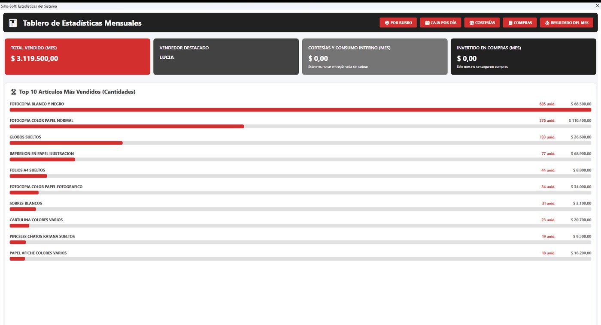Screen dimensions: 601x325
Task: Show the Cortesías report
Action: click(x=482, y=23)
